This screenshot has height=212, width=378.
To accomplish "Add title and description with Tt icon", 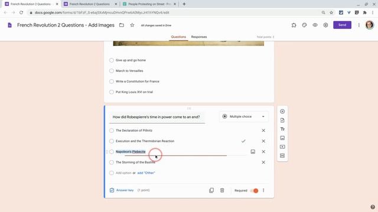I will click(282, 130).
